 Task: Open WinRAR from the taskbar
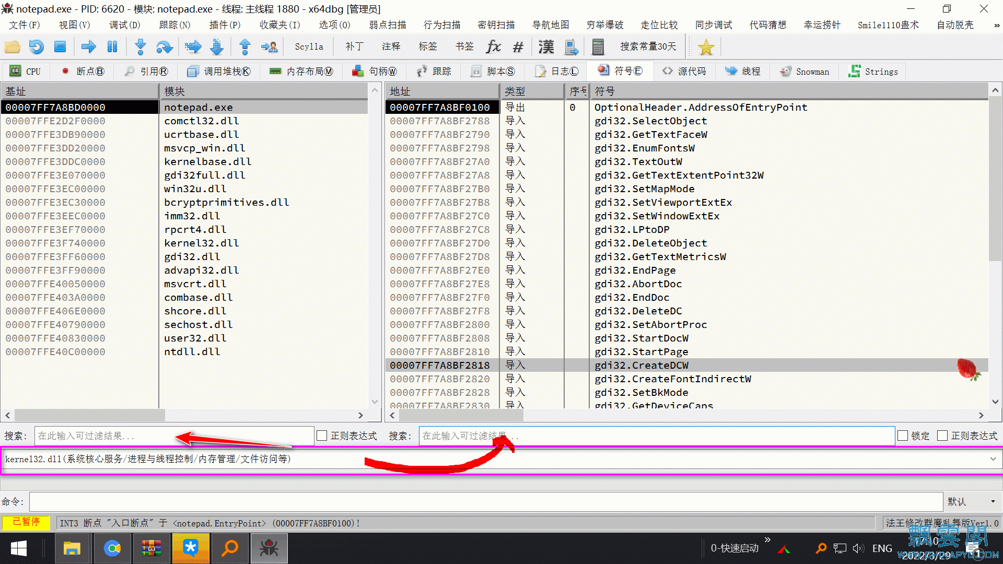pos(151,548)
